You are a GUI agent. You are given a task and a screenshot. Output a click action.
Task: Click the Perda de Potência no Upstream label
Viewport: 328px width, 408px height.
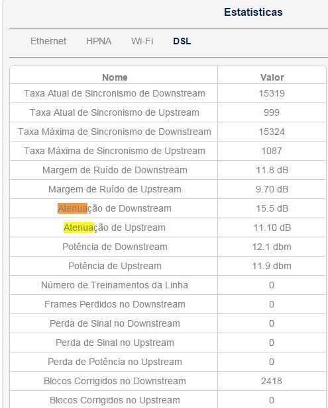tap(115, 362)
